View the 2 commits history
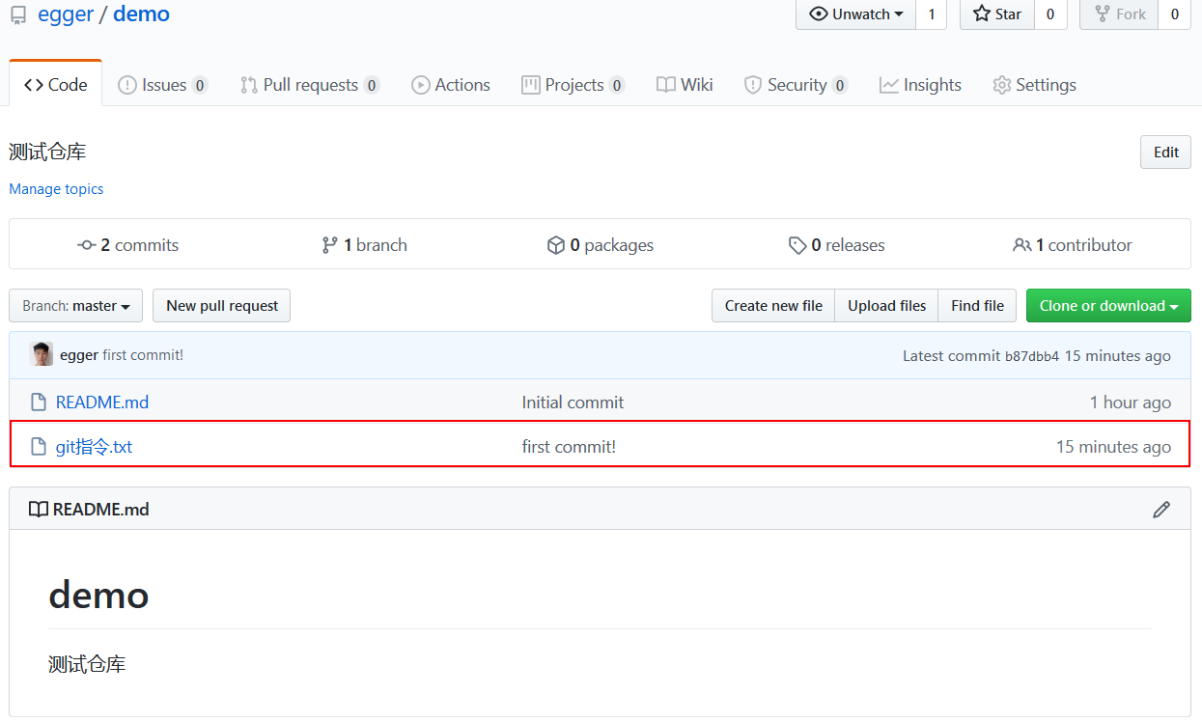The height and width of the screenshot is (722, 1202). click(128, 245)
